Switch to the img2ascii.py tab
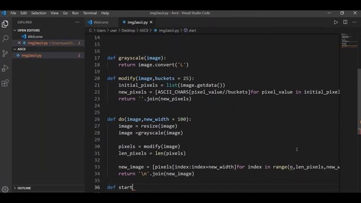 coord(138,23)
